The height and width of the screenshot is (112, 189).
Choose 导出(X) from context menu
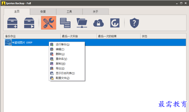[67, 68]
